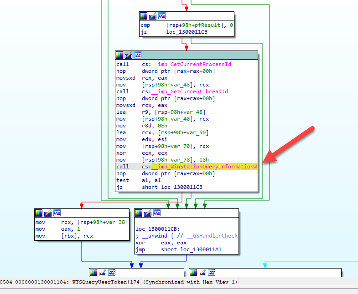Click 'mov [rsp+98h+var_70], rcx' instruction
Image resolution: width=358 pixels, height=294 pixels.
[x=162, y=146]
